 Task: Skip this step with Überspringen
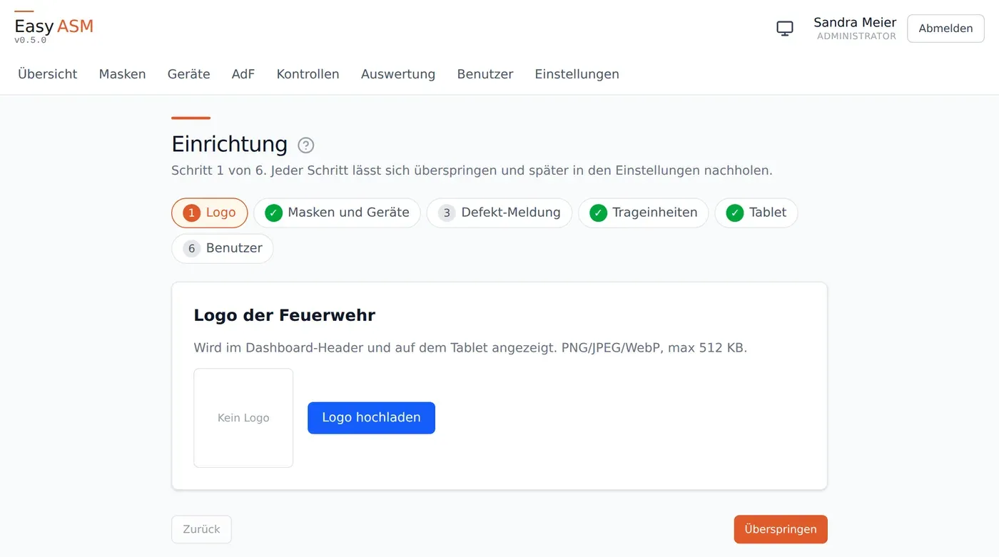click(781, 529)
